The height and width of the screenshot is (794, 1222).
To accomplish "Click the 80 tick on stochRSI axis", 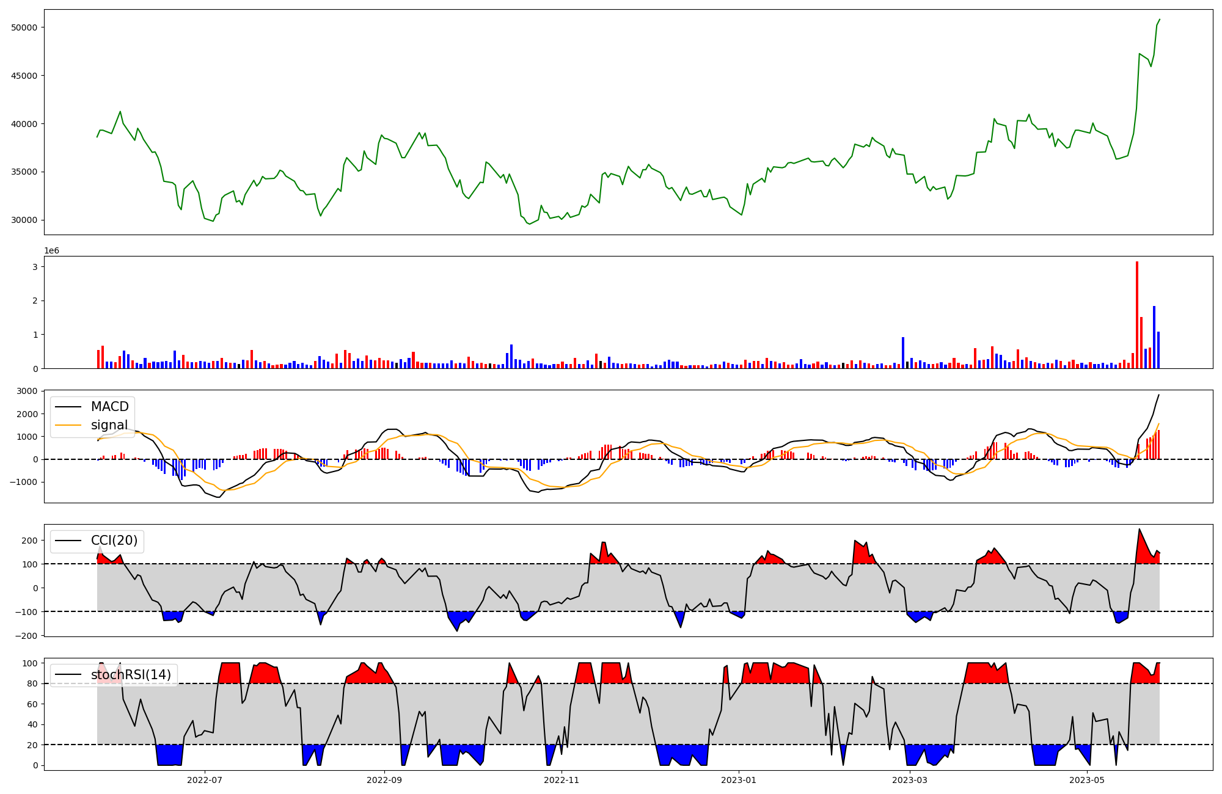I will (x=32, y=683).
